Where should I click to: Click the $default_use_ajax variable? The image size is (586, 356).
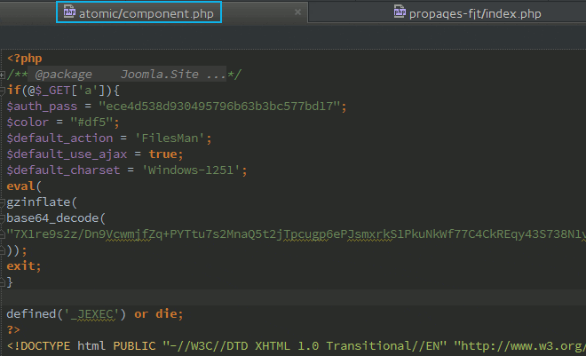67,154
